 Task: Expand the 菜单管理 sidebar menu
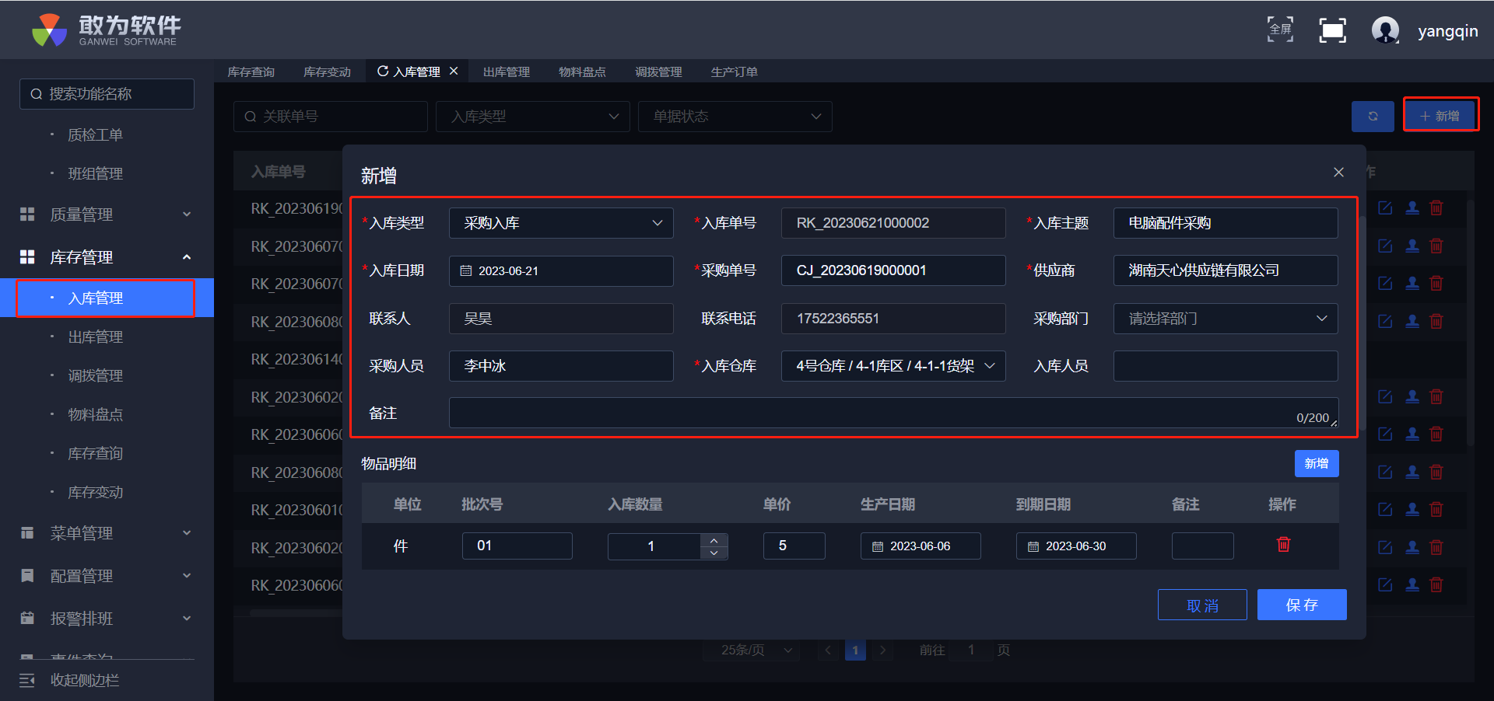coord(187,533)
